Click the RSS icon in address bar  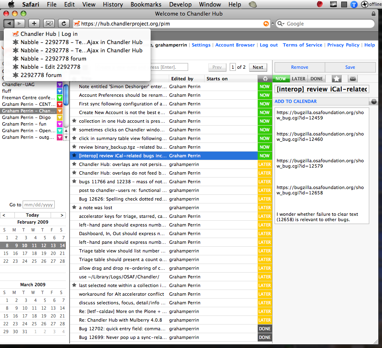266,24
